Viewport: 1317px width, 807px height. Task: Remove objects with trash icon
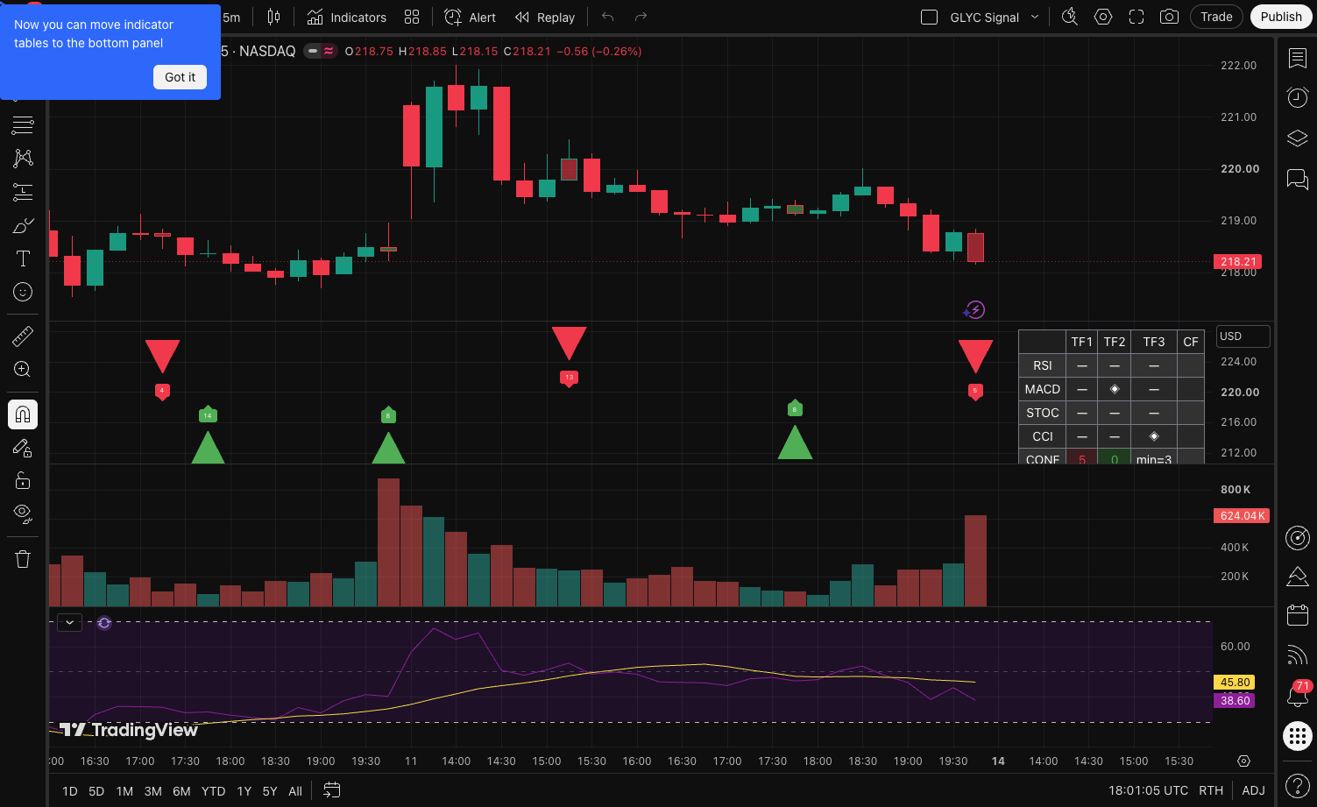coord(23,559)
